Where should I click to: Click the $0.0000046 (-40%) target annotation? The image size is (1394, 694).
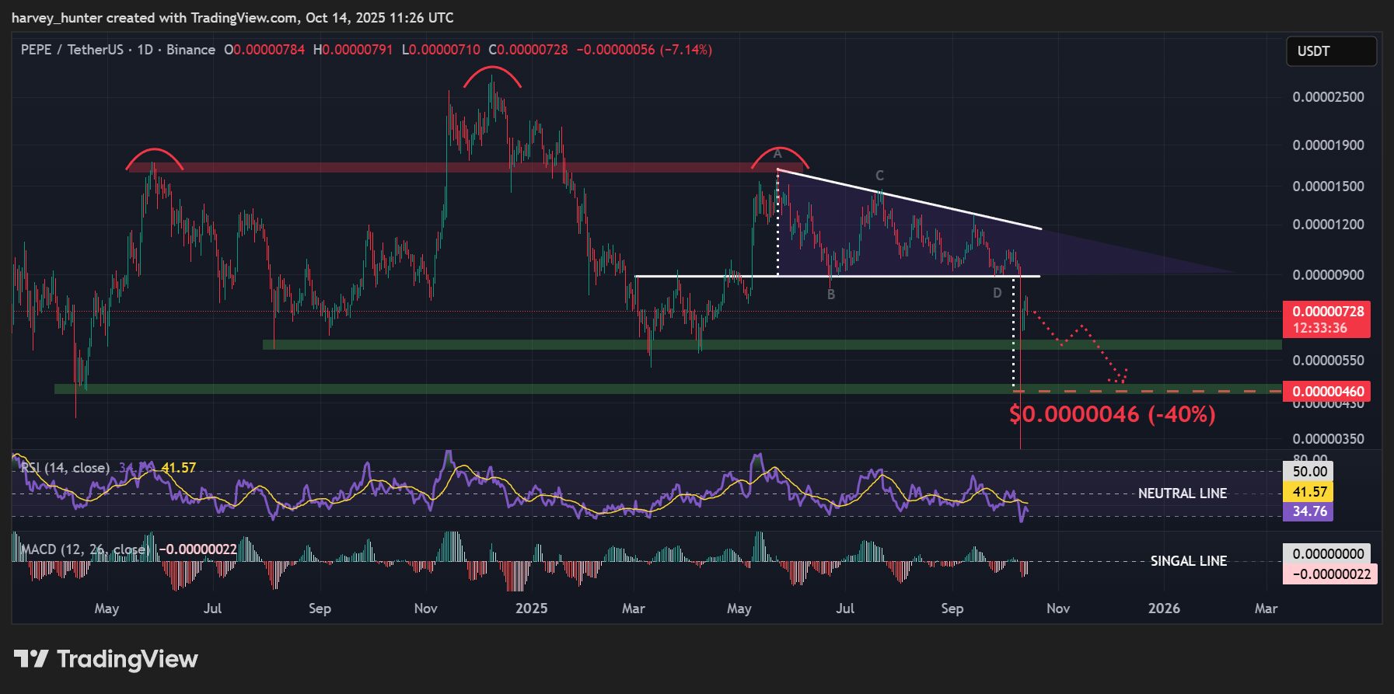pyautogui.click(x=1112, y=414)
